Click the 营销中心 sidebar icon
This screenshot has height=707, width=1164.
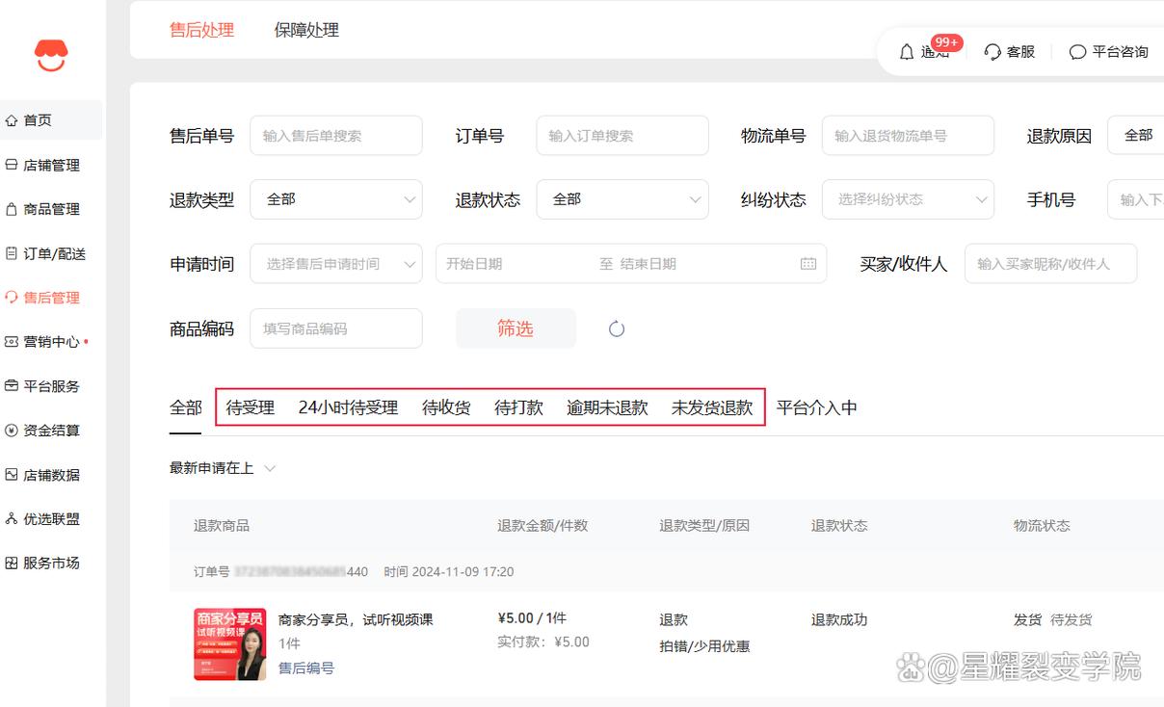12,342
